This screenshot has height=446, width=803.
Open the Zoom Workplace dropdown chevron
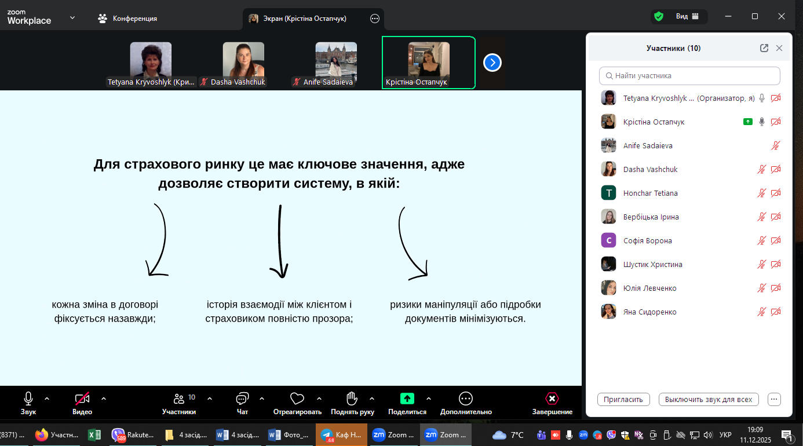(72, 17)
